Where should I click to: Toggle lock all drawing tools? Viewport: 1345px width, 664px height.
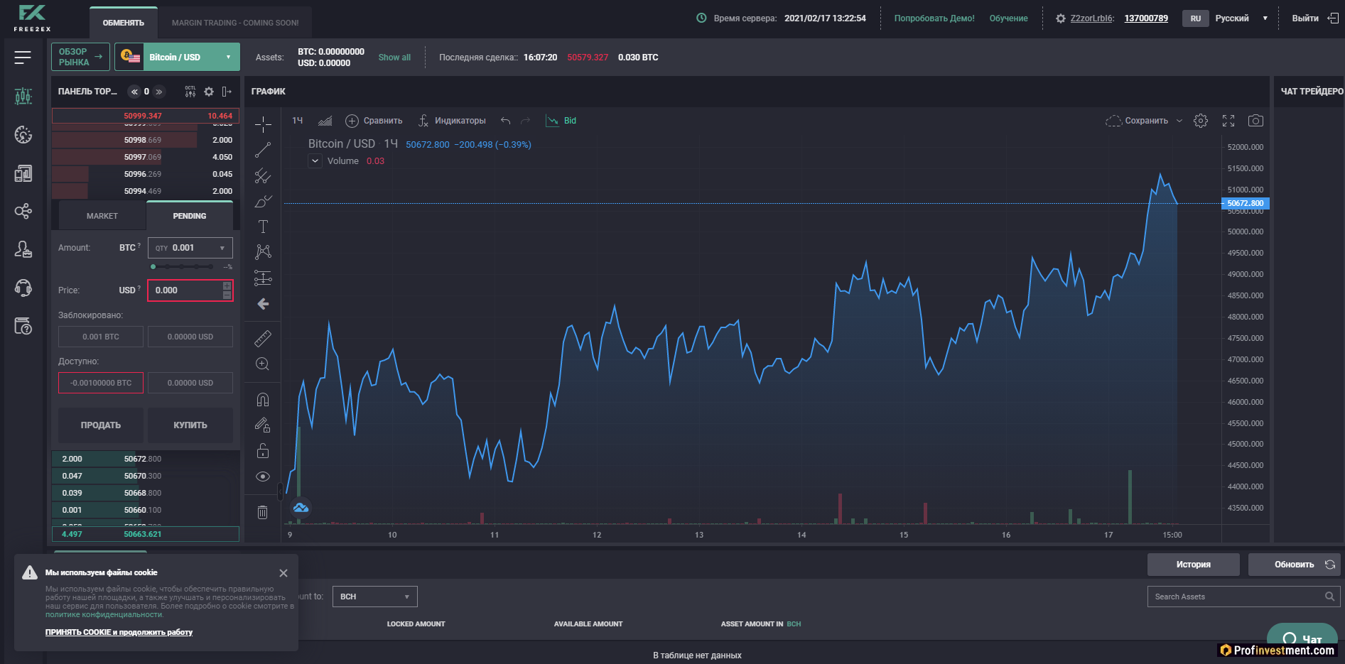(263, 451)
